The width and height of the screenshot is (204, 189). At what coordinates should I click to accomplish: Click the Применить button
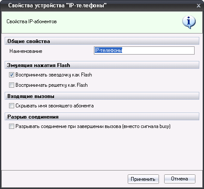pos(143,179)
